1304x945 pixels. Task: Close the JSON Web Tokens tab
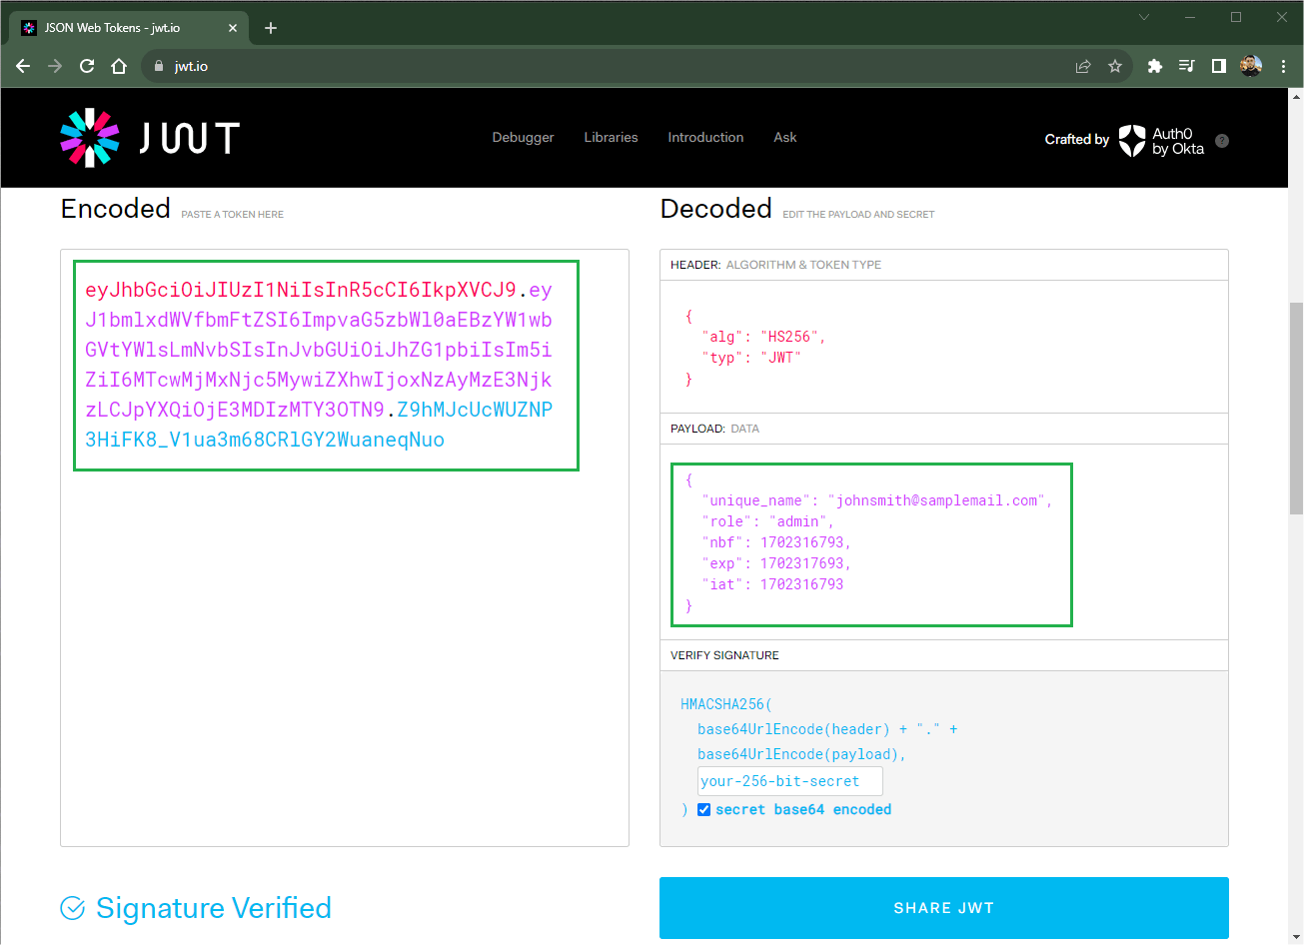click(x=233, y=28)
